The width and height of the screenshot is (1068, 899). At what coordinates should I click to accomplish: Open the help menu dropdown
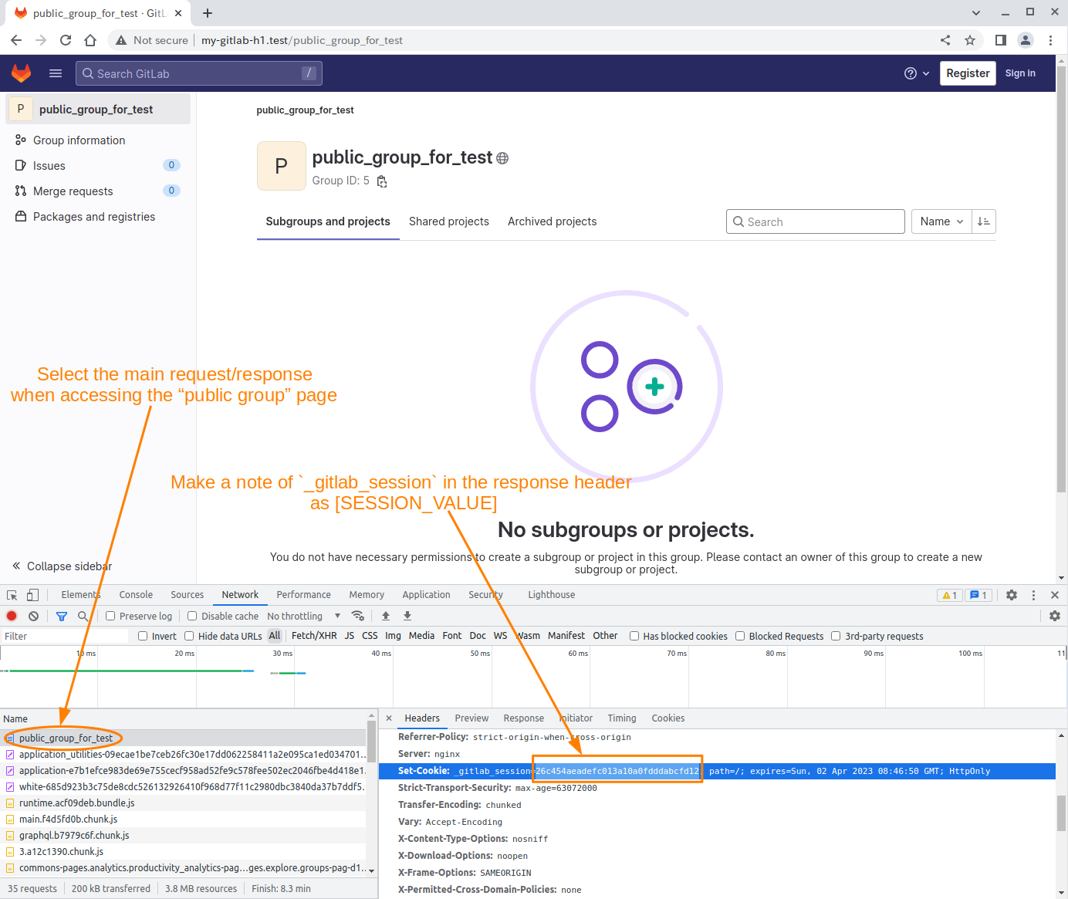coord(916,73)
